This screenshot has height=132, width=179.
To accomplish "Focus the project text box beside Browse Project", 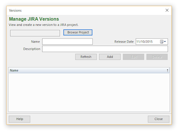I will click(x=35, y=33).
